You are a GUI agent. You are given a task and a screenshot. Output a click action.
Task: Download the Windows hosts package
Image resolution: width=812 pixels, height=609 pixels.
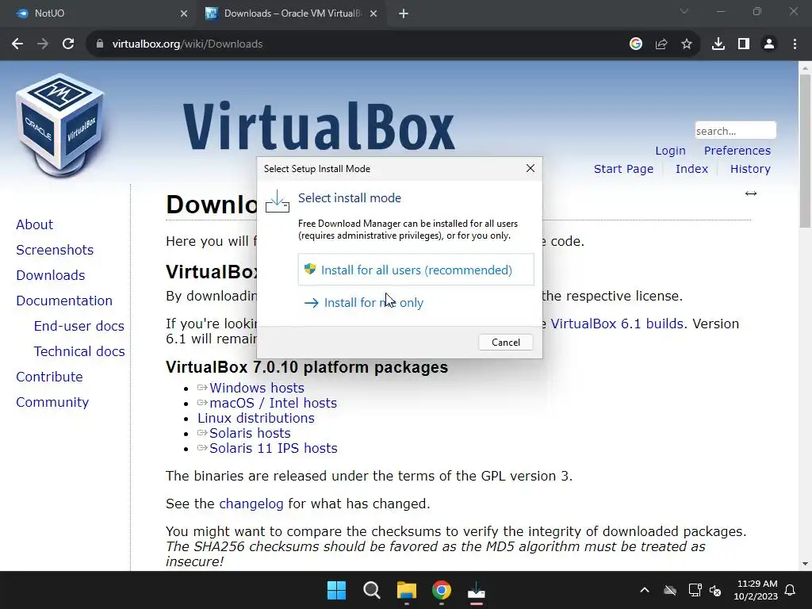point(257,388)
